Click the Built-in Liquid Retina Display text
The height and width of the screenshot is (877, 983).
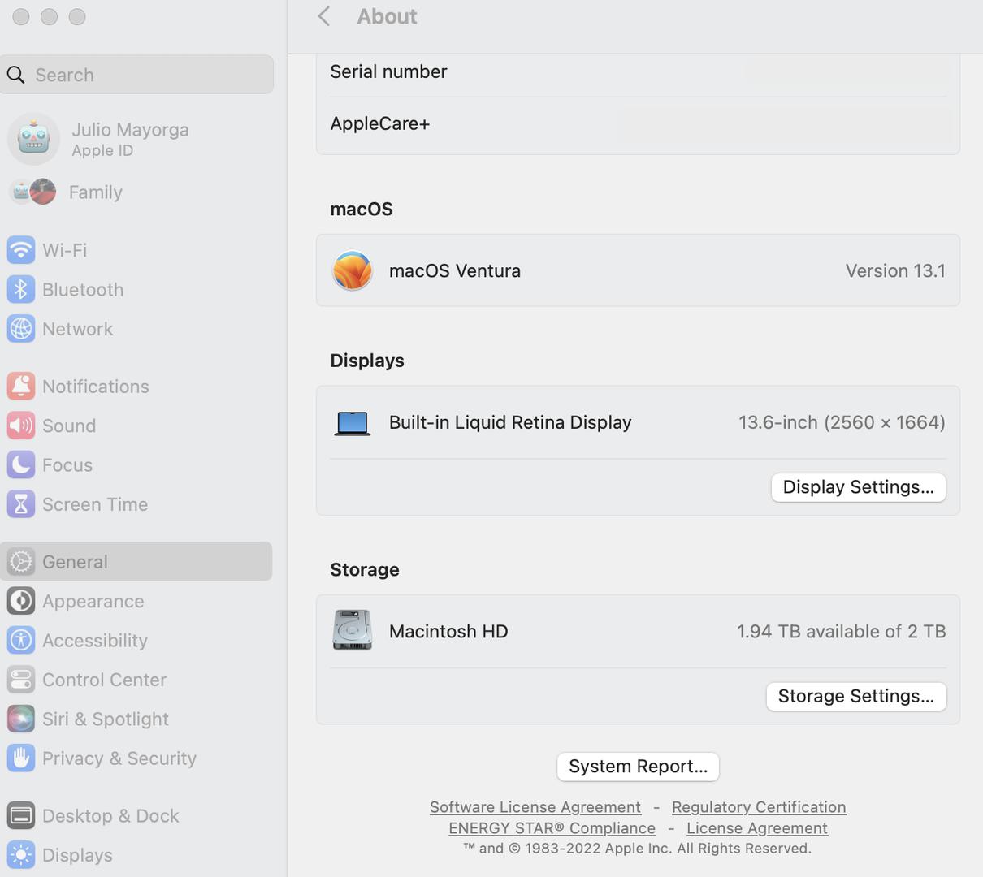(510, 422)
